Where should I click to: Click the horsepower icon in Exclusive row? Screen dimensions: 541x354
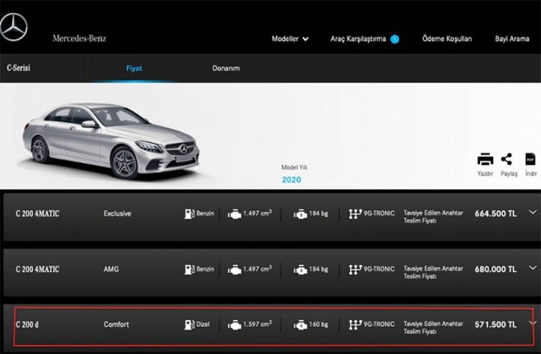(x=300, y=214)
